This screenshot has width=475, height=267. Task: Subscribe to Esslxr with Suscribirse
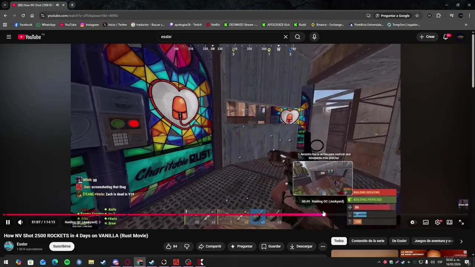coord(62,246)
